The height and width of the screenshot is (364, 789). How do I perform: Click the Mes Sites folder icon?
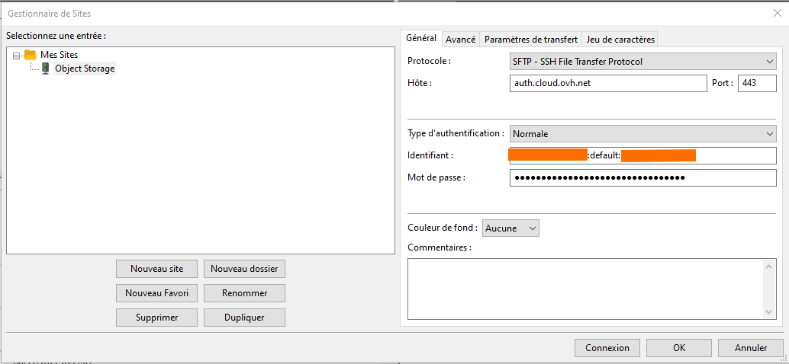pyautogui.click(x=31, y=55)
